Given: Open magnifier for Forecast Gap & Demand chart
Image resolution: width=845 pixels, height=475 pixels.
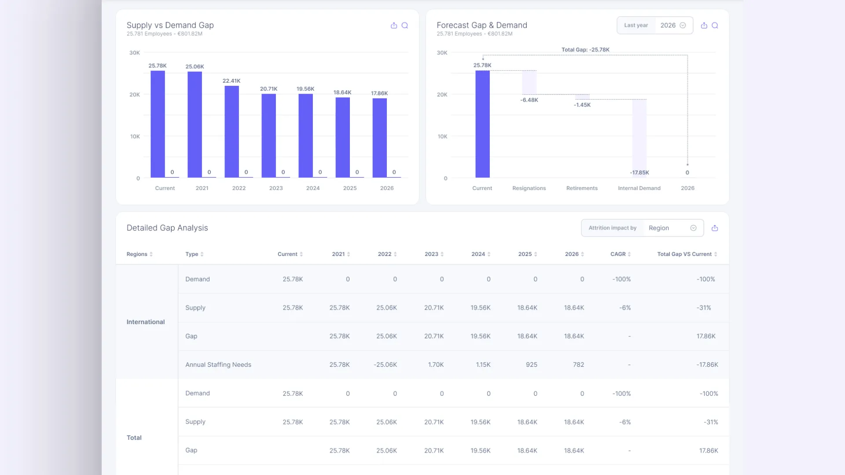Looking at the screenshot, I should tap(715, 26).
